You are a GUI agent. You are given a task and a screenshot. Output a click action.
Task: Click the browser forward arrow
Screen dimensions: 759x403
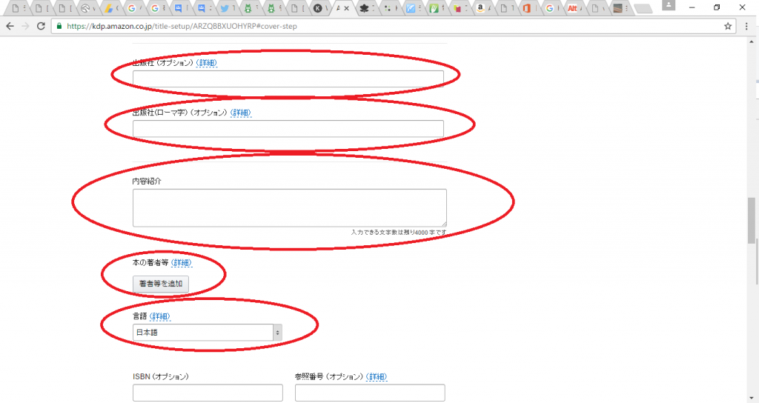coord(25,26)
